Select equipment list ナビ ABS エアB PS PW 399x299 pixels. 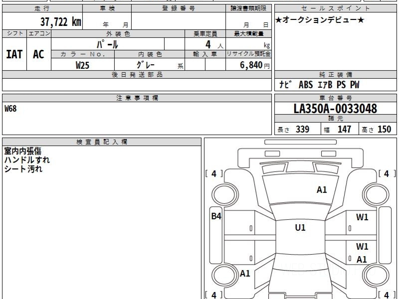[x=319, y=85]
